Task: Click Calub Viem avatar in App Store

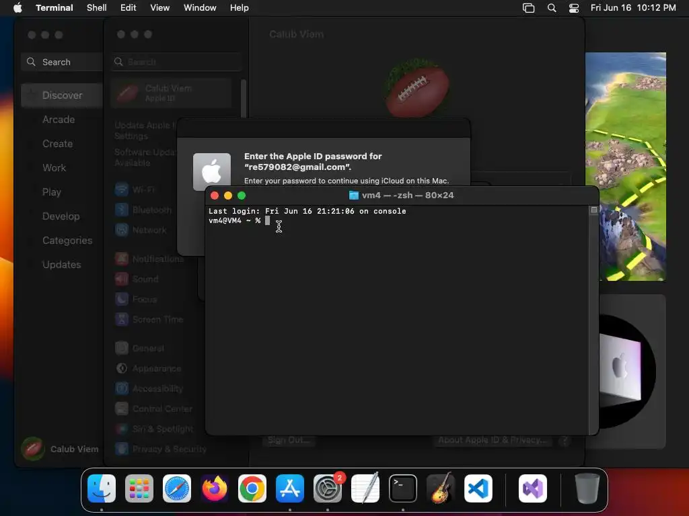Action: [32, 449]
